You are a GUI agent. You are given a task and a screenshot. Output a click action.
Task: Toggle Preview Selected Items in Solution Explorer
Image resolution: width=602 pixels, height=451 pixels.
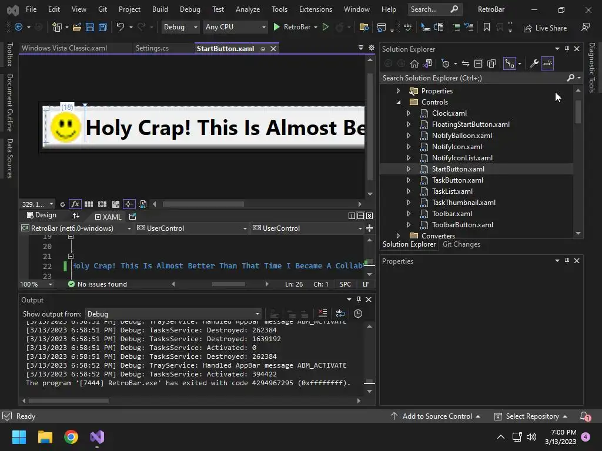pos(547,63)
